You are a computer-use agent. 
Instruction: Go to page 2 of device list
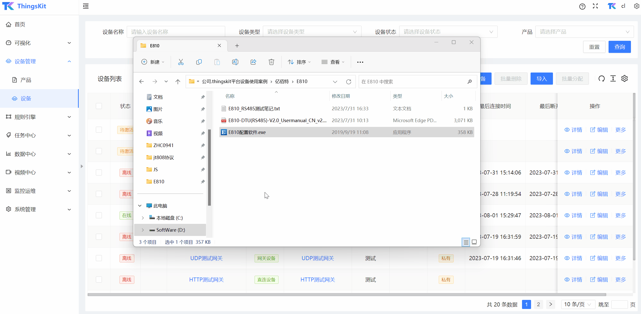point(538,304)
